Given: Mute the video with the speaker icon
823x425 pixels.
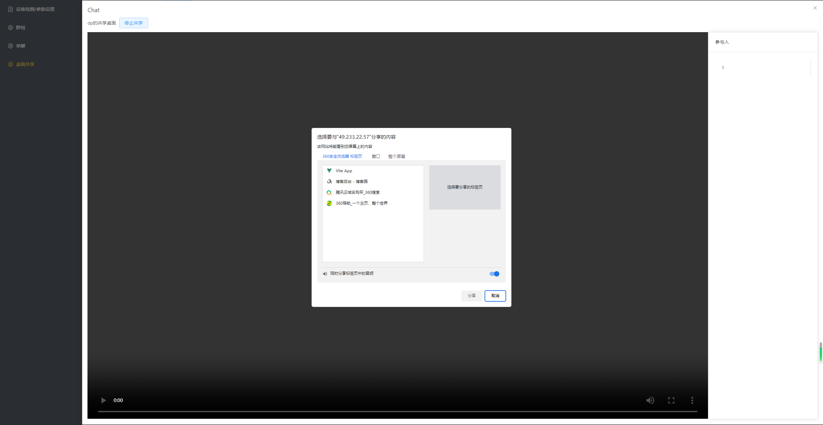Looking at the screenshot, I should [x=650, y=400].
